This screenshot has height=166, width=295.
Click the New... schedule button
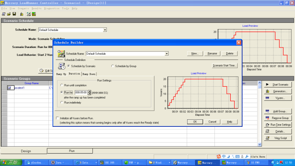click(195, 54)
